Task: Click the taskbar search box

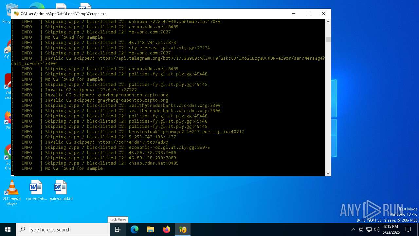Action: click(63, 229)
